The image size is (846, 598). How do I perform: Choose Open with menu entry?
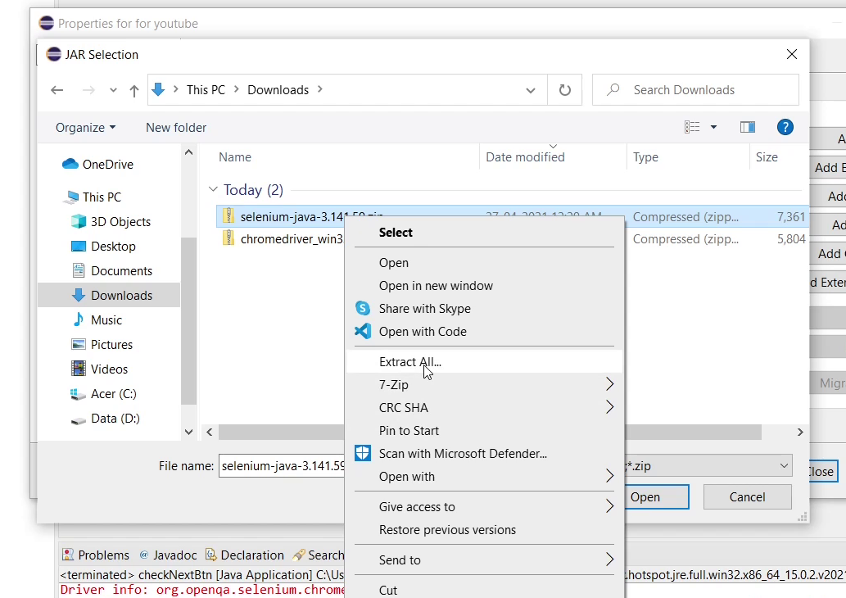485,476
